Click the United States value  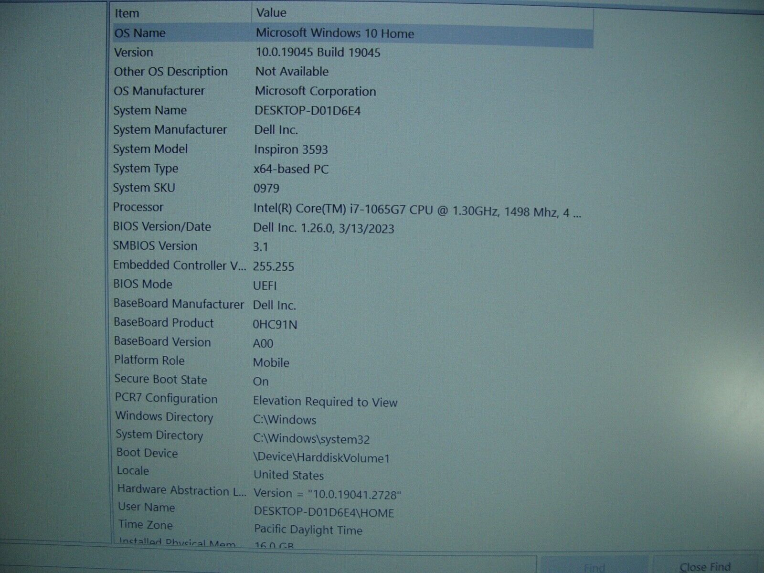pos(288,475)
